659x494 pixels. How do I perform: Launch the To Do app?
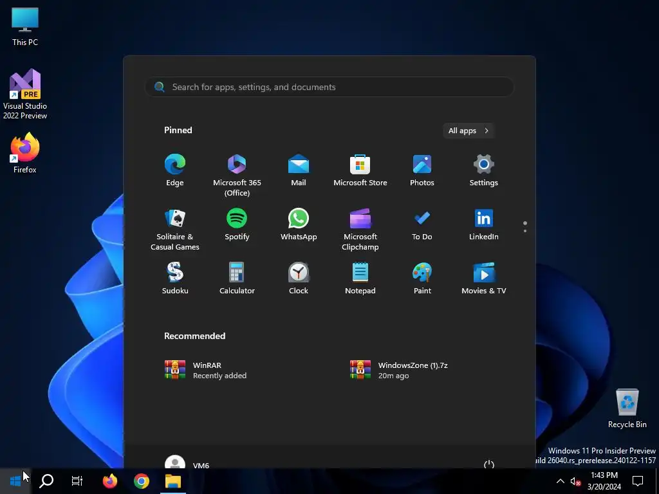pos(422,224)
